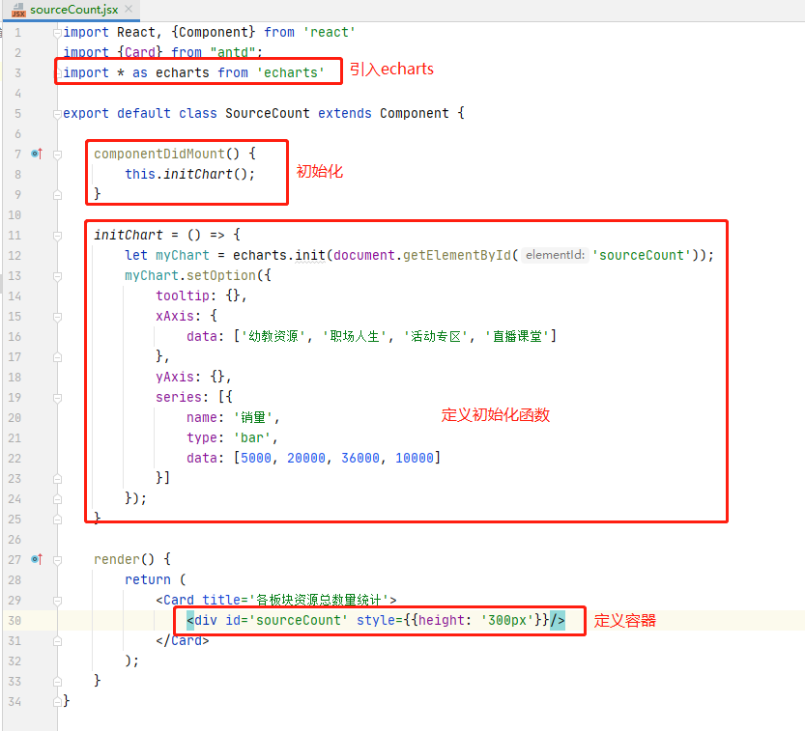Viewport: 805px width, 731px height.
Task: Collapse the myChart.setOption block fold
Action: click(x=57, y=276)
